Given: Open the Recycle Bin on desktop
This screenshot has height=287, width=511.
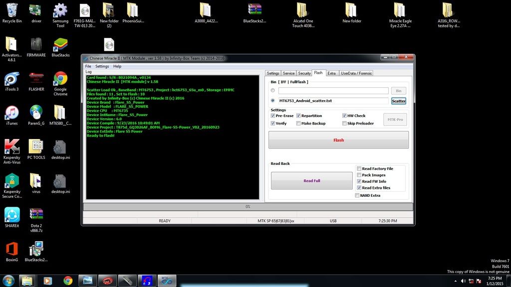Looking at the screenshot, I should click(x=11, y=11).
